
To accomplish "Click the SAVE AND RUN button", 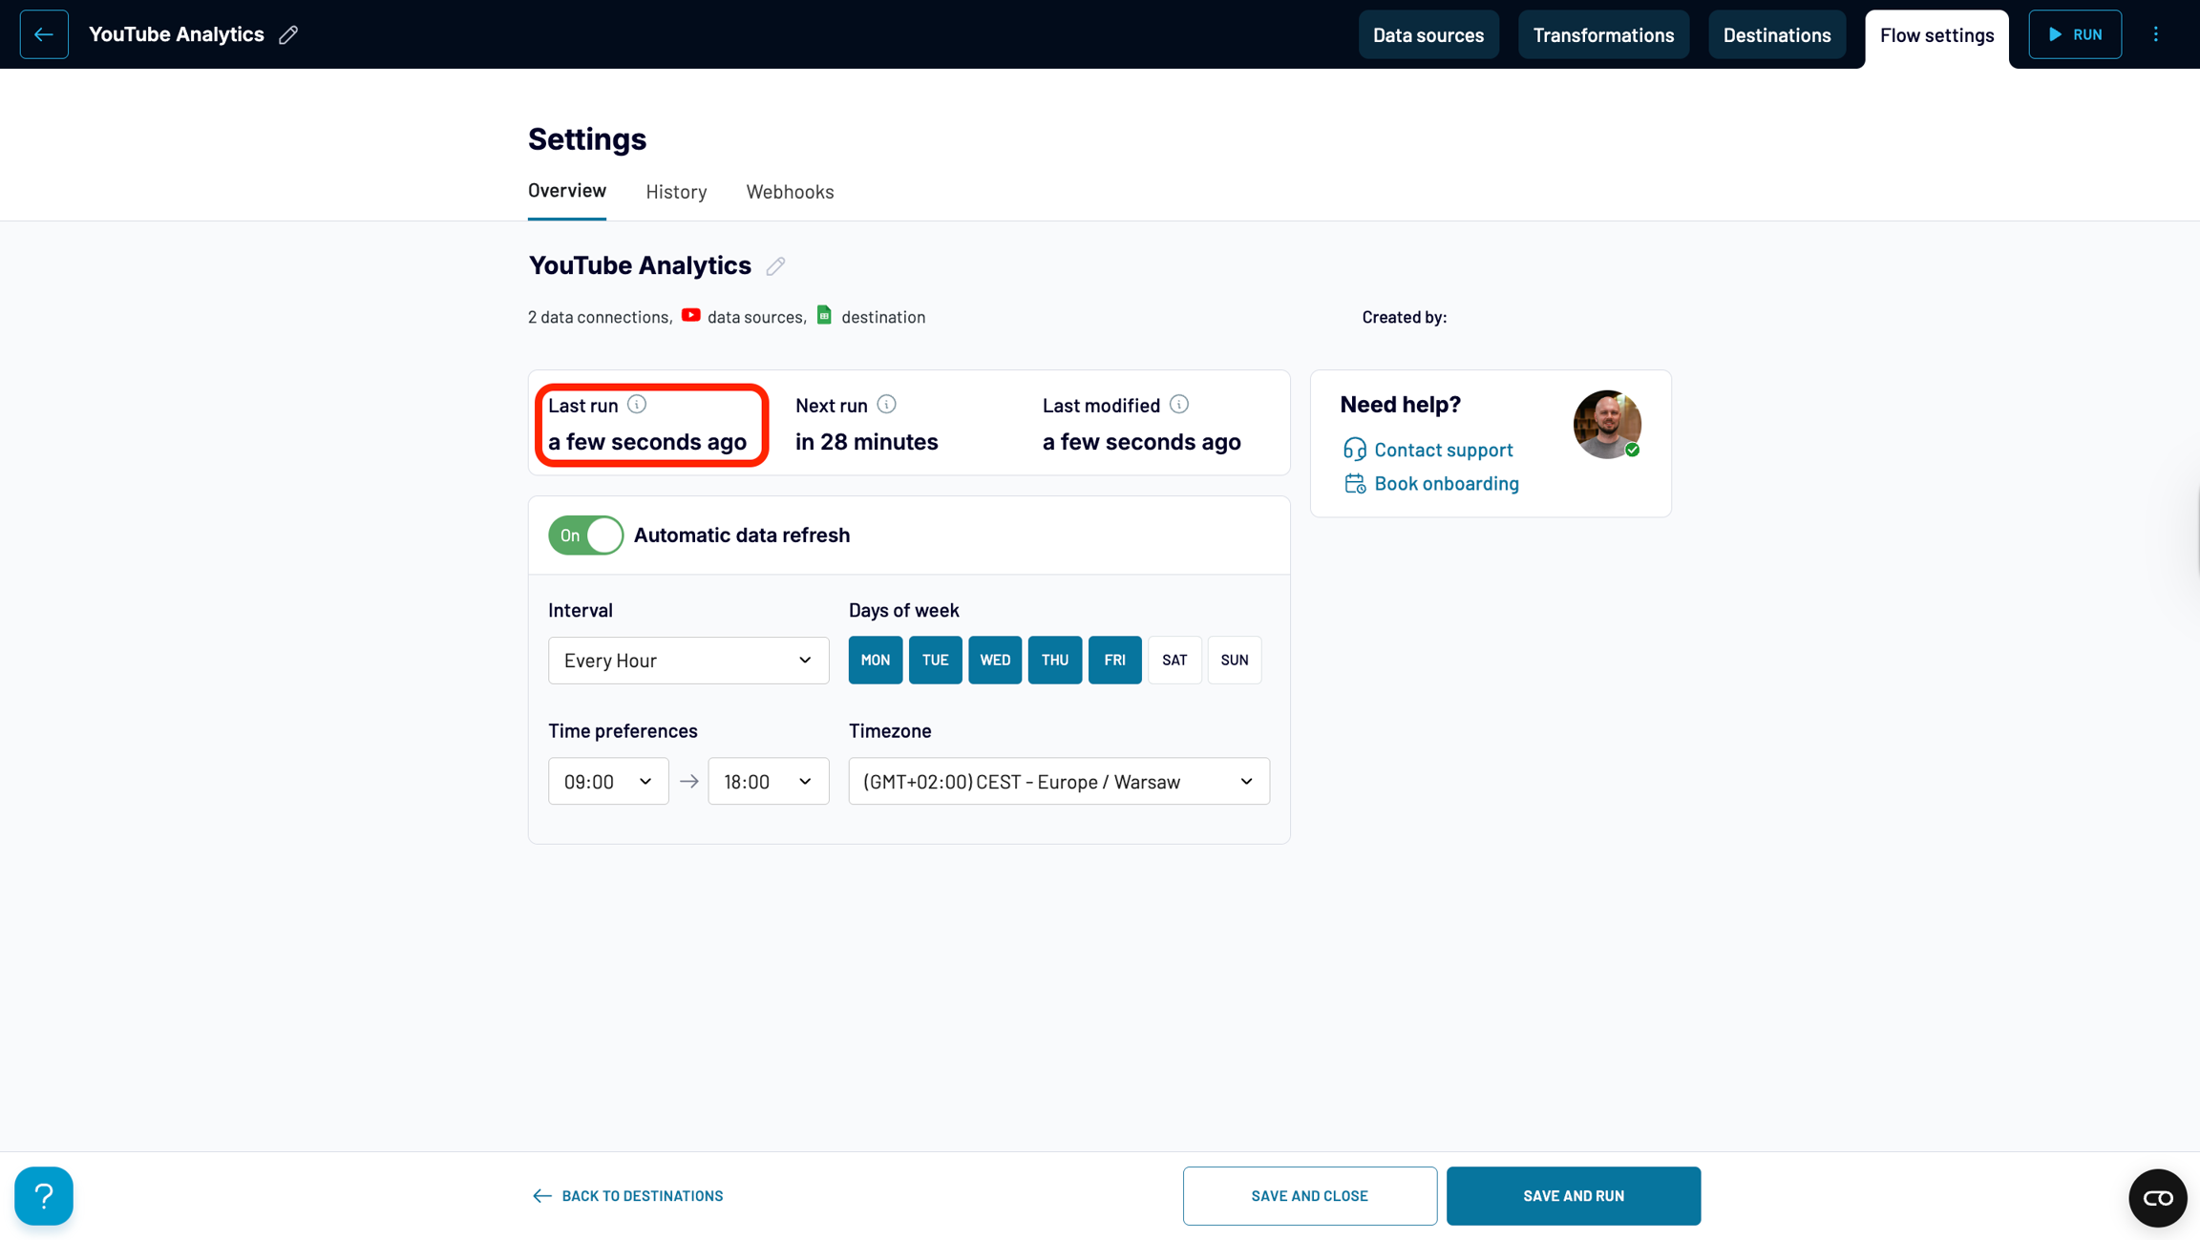I will pyautogui.click(x=1573, y=1195).
